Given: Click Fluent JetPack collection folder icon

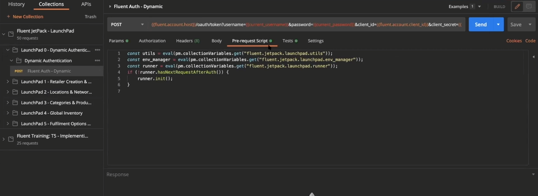Looking at the screenshot, I should (x=11, y=34).
